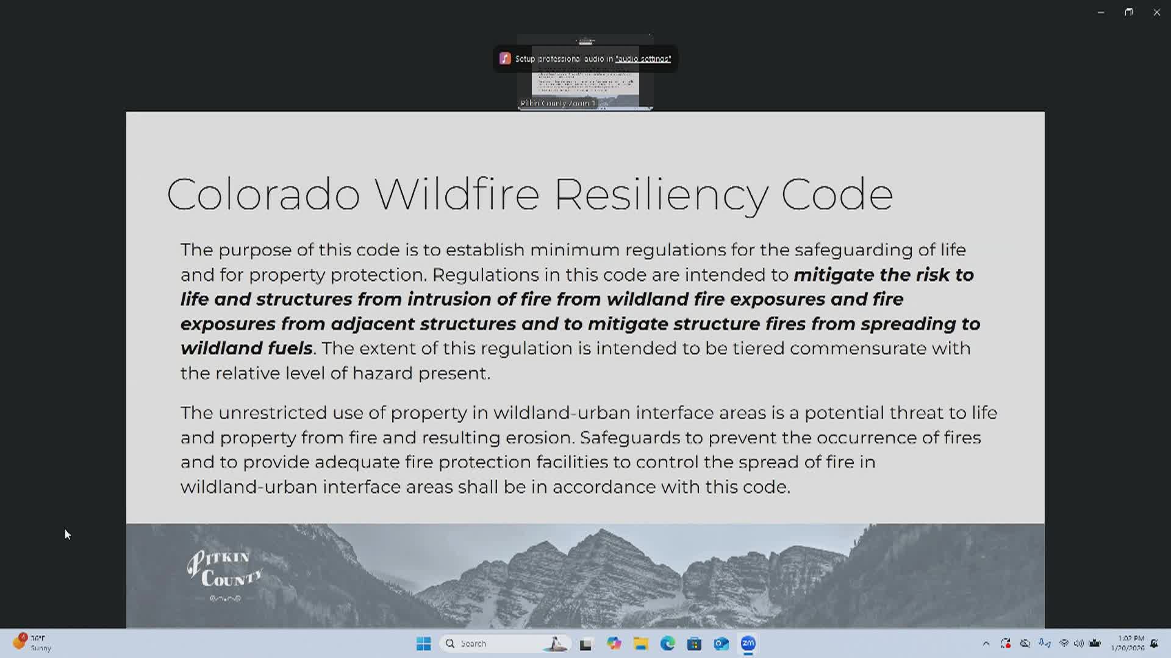Viewport: 1171px width, 658px height.
Task: Open the Copilot app in the taskbar
Action: 614,643
